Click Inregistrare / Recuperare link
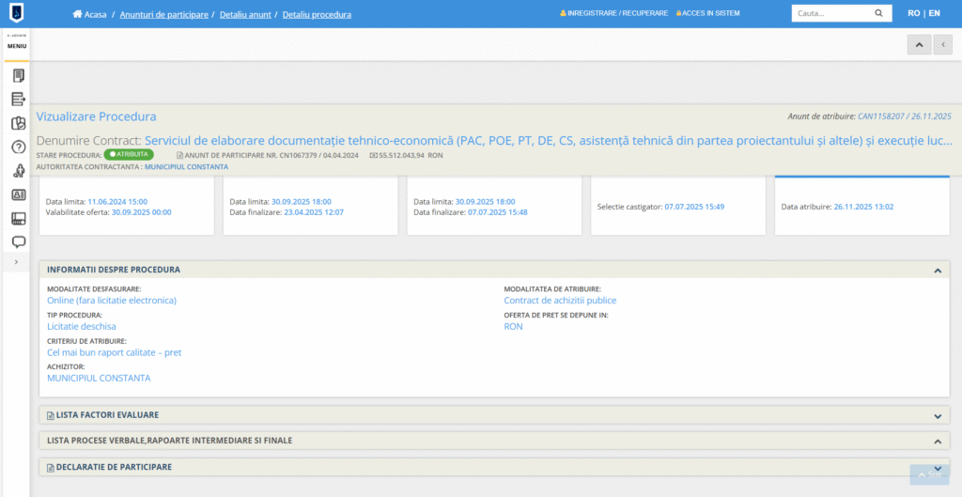962x497 pixels. (x=617, y=13)
